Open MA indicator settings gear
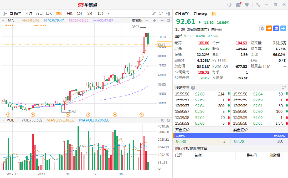Screen dimensions: 288x178 pos(168,21)
